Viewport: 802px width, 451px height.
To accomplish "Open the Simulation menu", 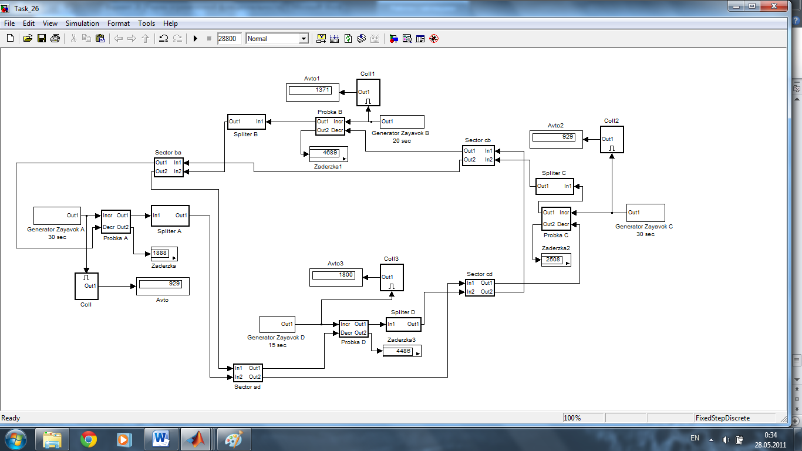I will 82,23.
